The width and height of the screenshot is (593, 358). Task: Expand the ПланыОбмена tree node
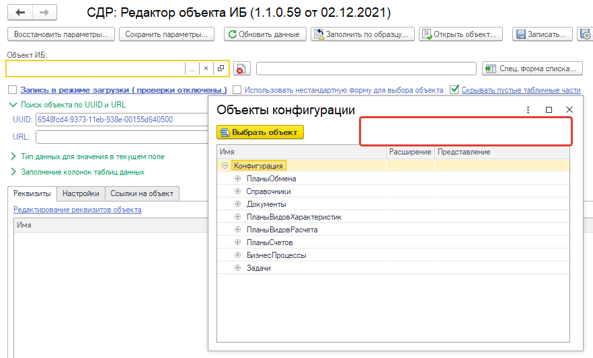pyautogui.click(x=237, y=178)
